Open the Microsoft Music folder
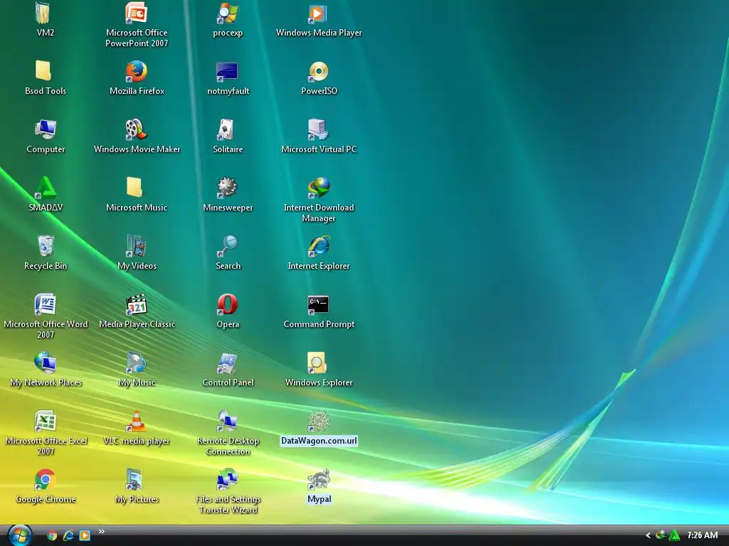 135,188
